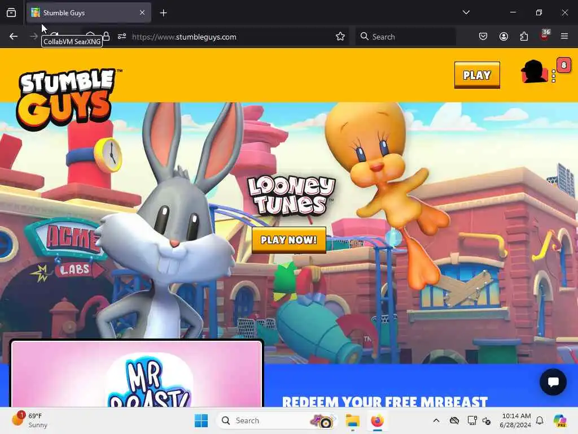
Task: Open a new tab with plus button
Action: coord(163,13)
